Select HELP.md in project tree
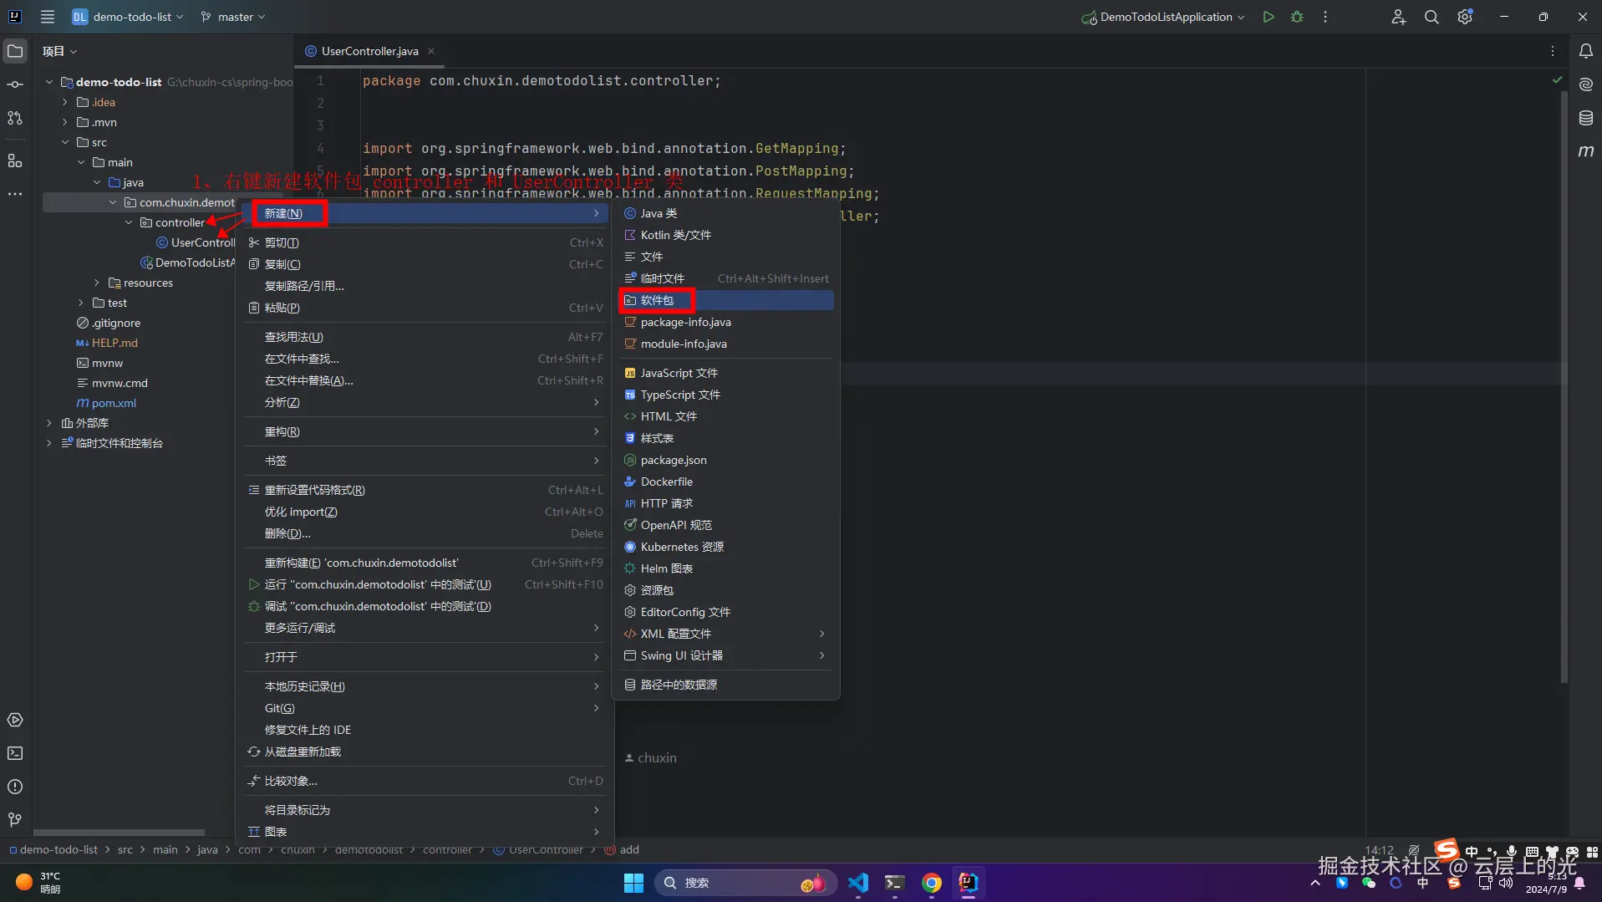Image resolution: width=1602 pixels, height=902 pixels. (114, 343)
